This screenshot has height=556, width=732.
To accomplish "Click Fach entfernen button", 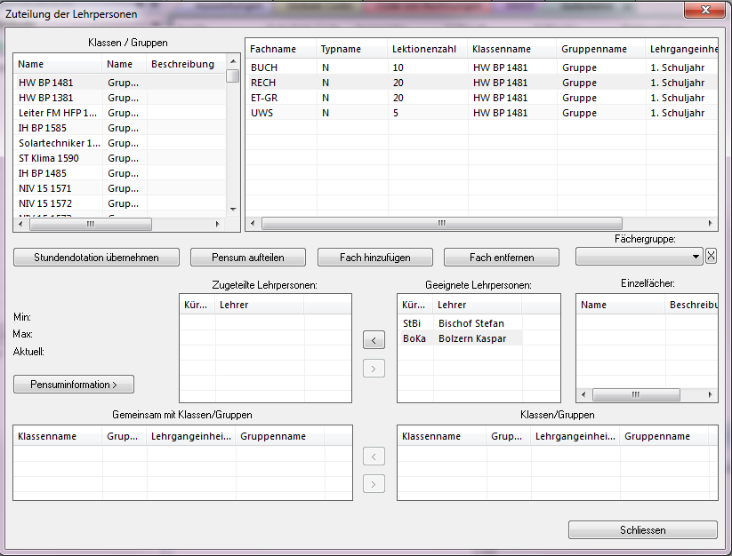I will [502, 258].
